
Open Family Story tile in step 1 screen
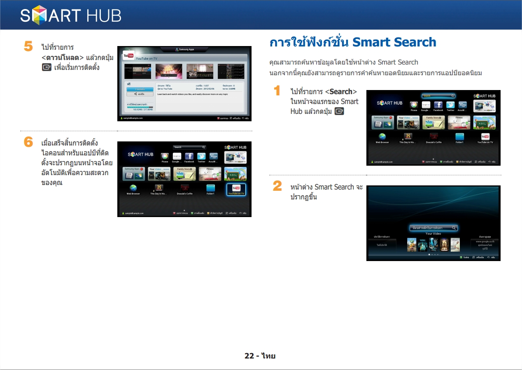tap(434, 123)
